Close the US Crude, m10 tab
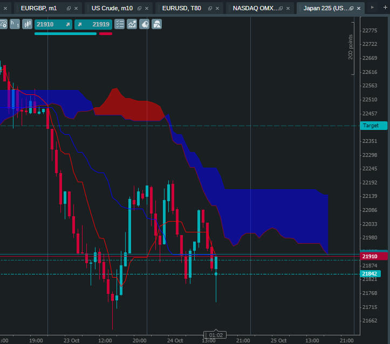390x344 pixels. 147,9
